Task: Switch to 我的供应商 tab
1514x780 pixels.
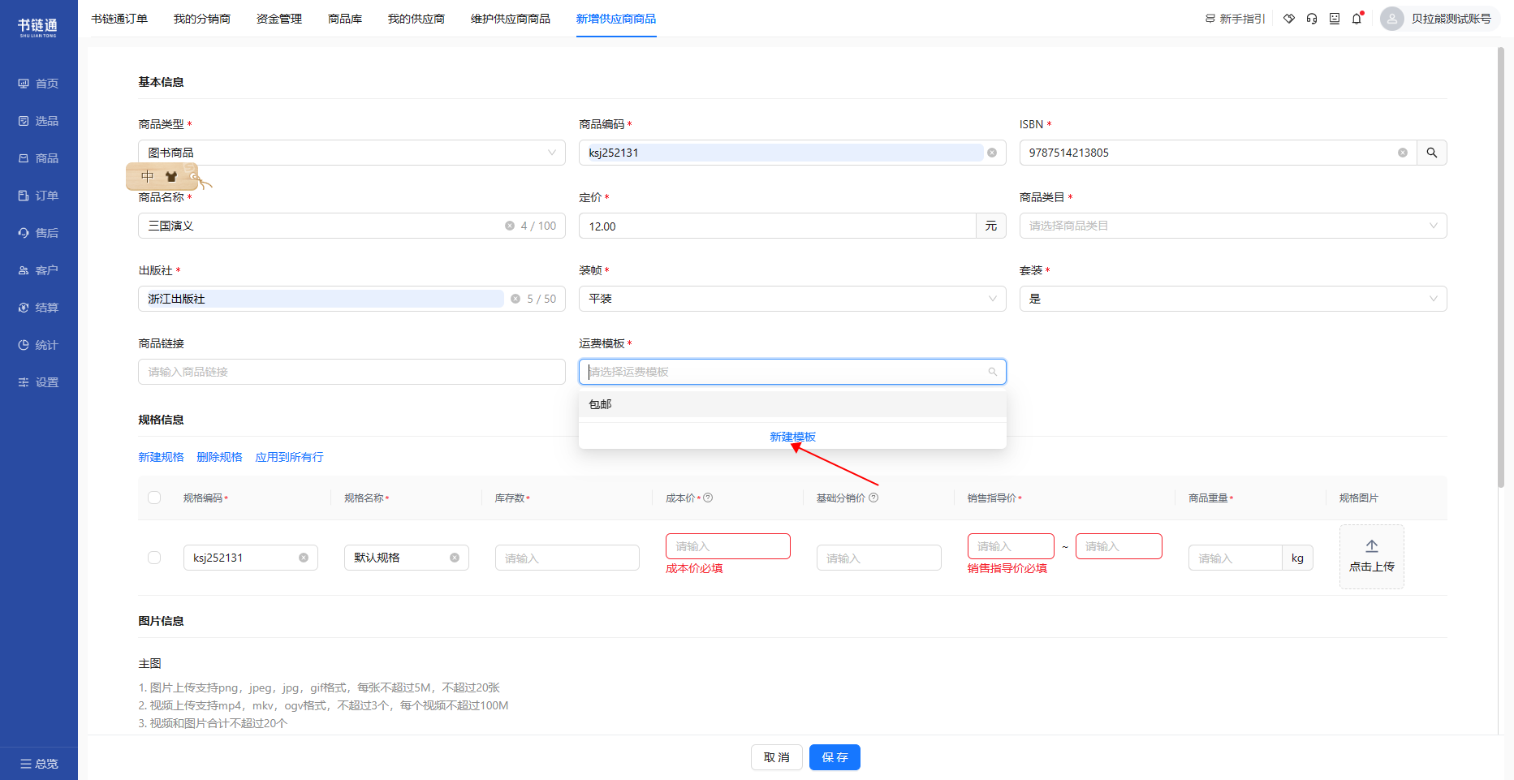Action: point(416,19)
